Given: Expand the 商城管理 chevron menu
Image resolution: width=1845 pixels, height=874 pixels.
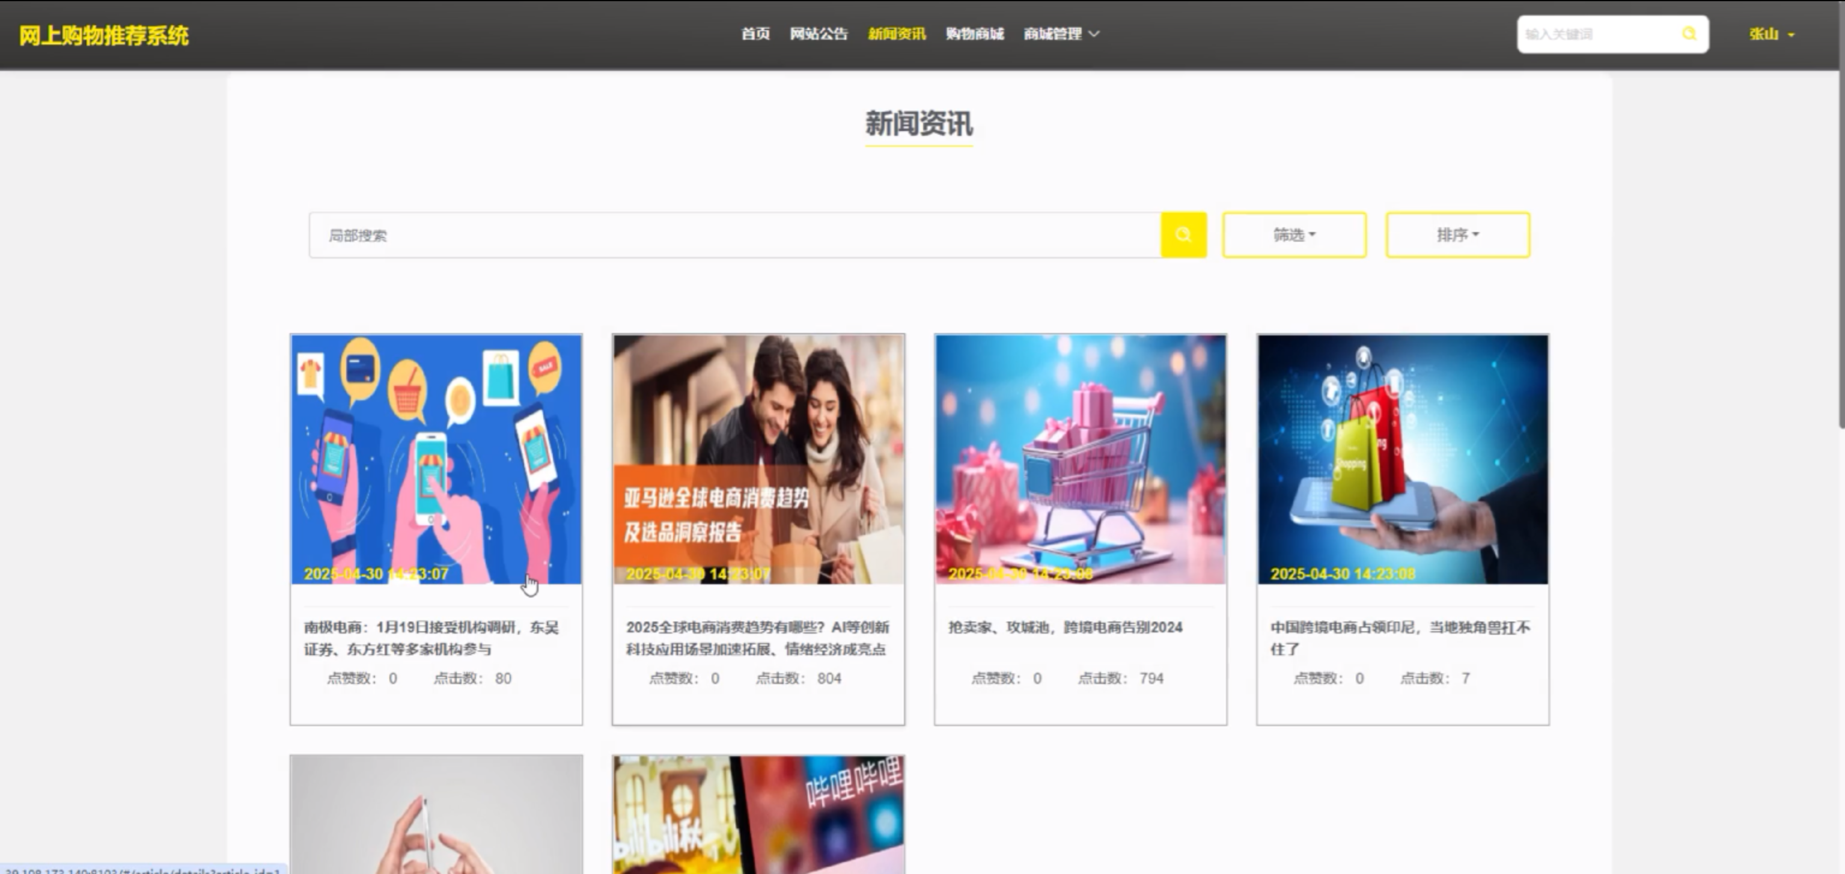Looking at the screenshot, I should [x=1094, y=34].
